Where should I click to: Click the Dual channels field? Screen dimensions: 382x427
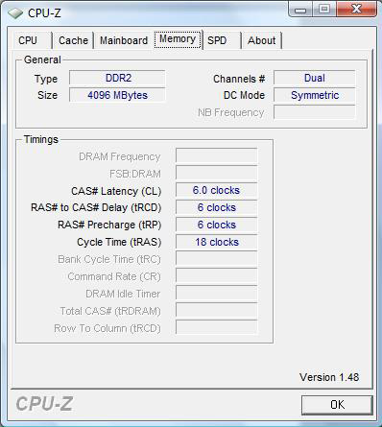tap(315, 78)
